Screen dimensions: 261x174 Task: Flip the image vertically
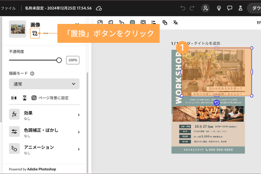click(x=25, y=98)
